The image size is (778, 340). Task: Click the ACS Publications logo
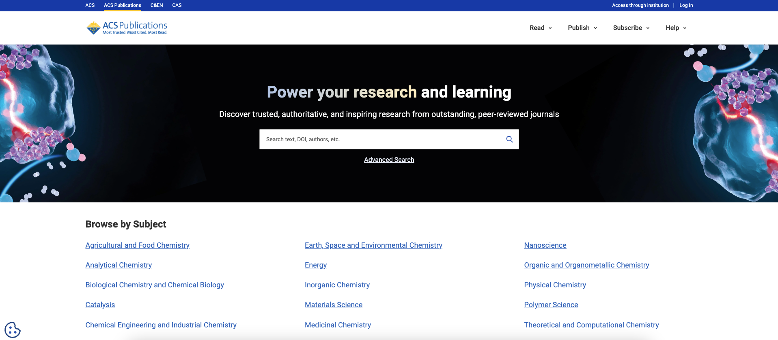click(127, 28)
